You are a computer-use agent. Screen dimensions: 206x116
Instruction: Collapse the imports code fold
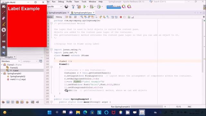click(x=51, y=49)
